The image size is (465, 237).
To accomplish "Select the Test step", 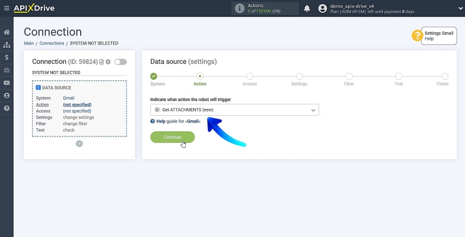I will (398, 77).
